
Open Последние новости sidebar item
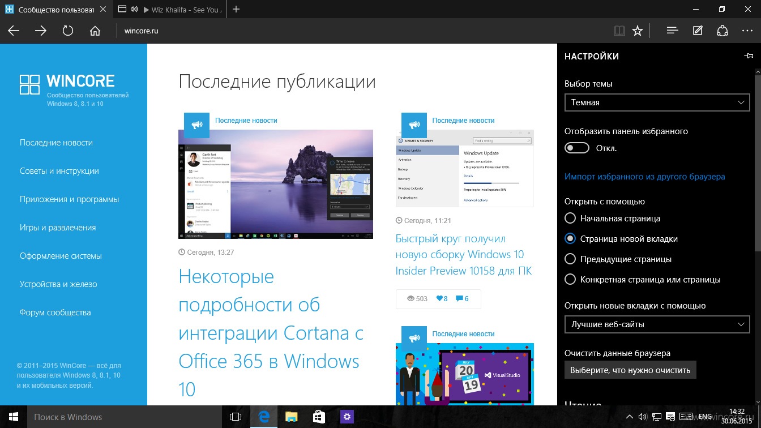pos(56,143)
